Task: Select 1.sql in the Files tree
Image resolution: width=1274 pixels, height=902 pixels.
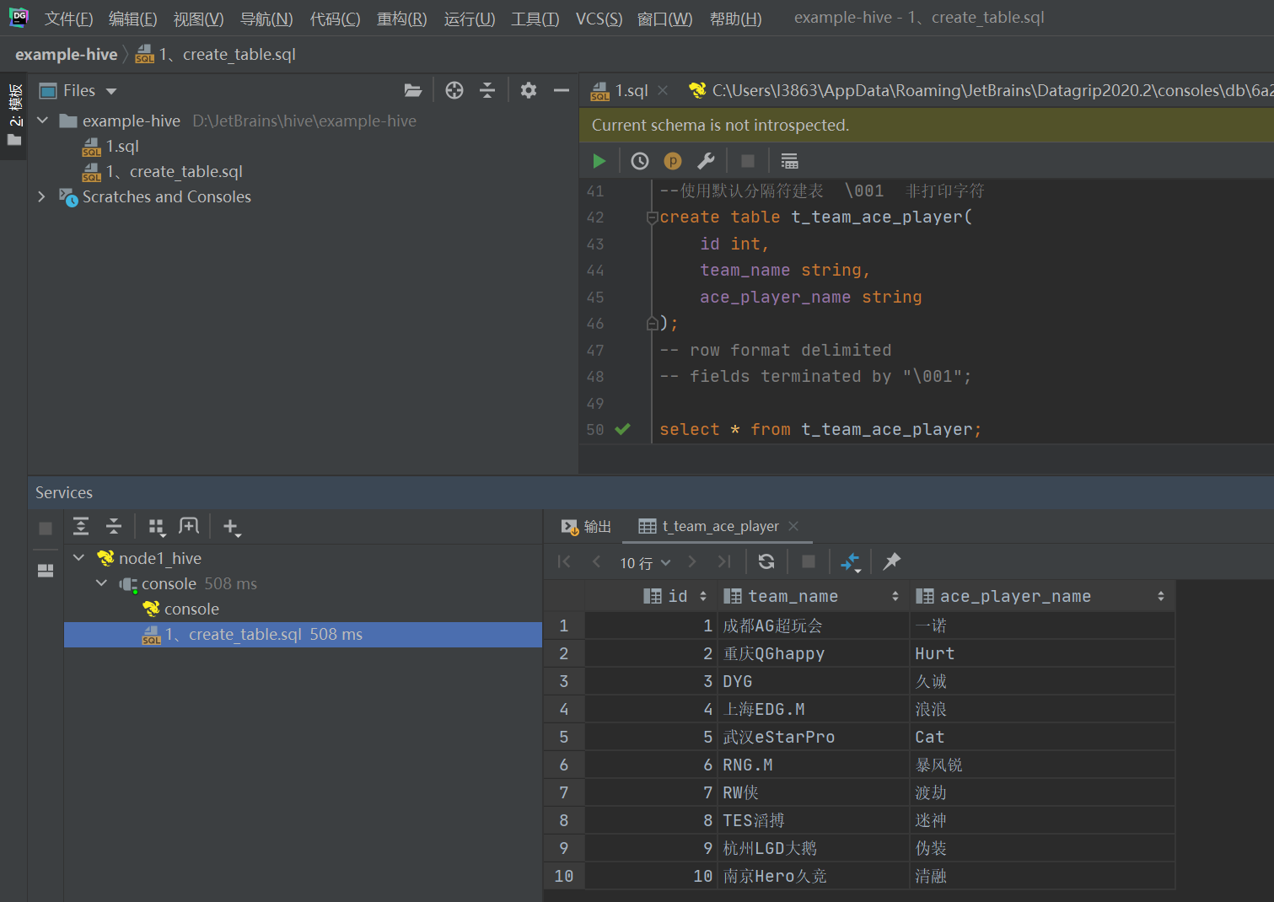Action: click(x=110, y=146)
